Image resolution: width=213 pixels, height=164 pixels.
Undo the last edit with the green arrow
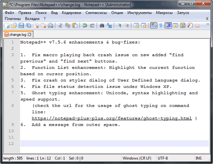coord(85,26)
